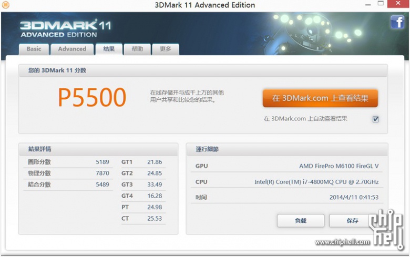Toggle the 在 3DMark.com 上自动查看结果 checkbox
Viewport: 410px width, 257px height.
(x=375, y=119)
